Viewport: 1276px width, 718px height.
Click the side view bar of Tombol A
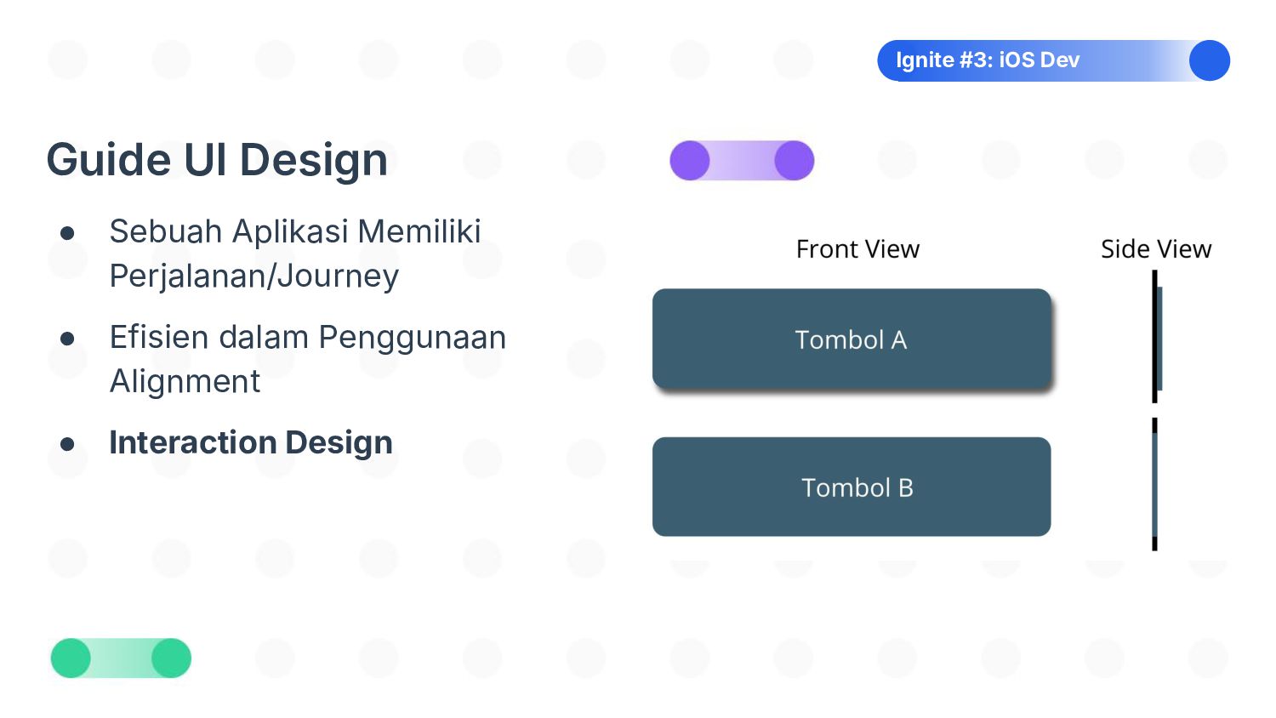1157,337
